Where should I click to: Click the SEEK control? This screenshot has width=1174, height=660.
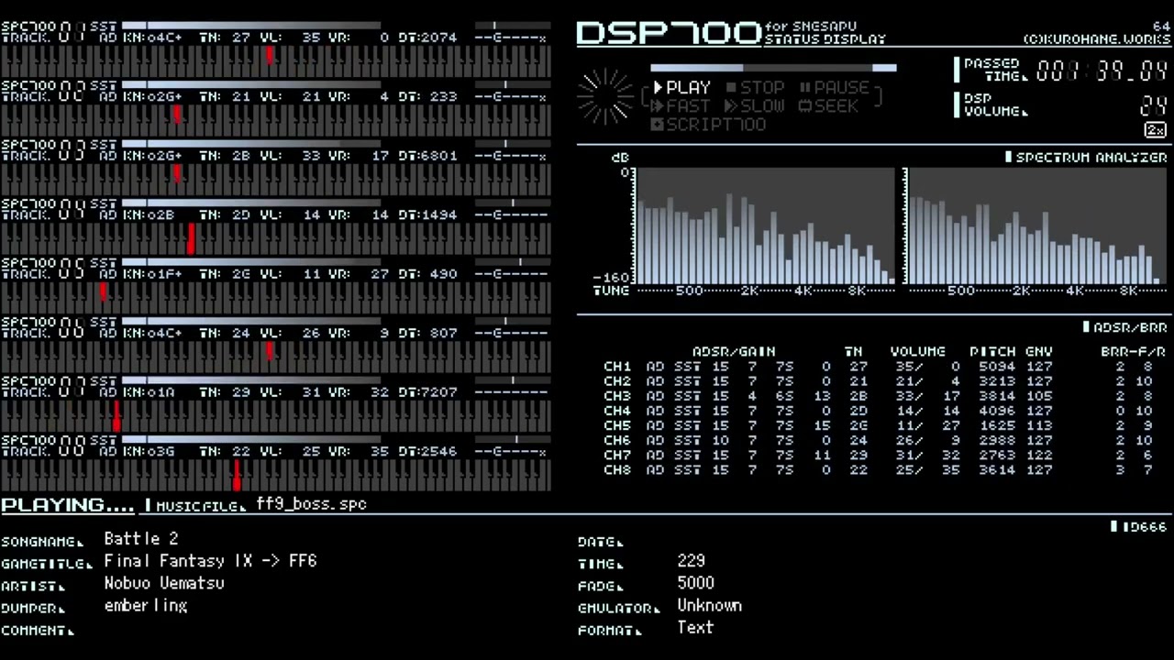(x=828, y=106)
